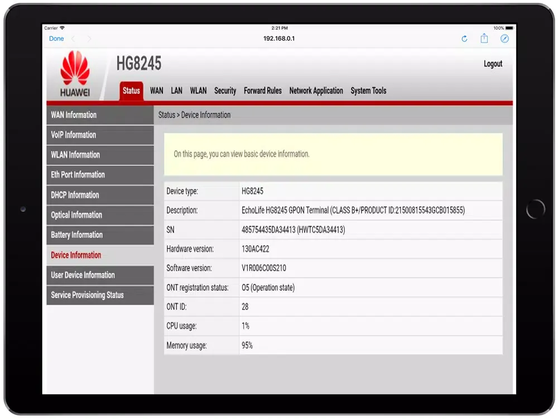Switch to the WAN tab

pos(156,91)
